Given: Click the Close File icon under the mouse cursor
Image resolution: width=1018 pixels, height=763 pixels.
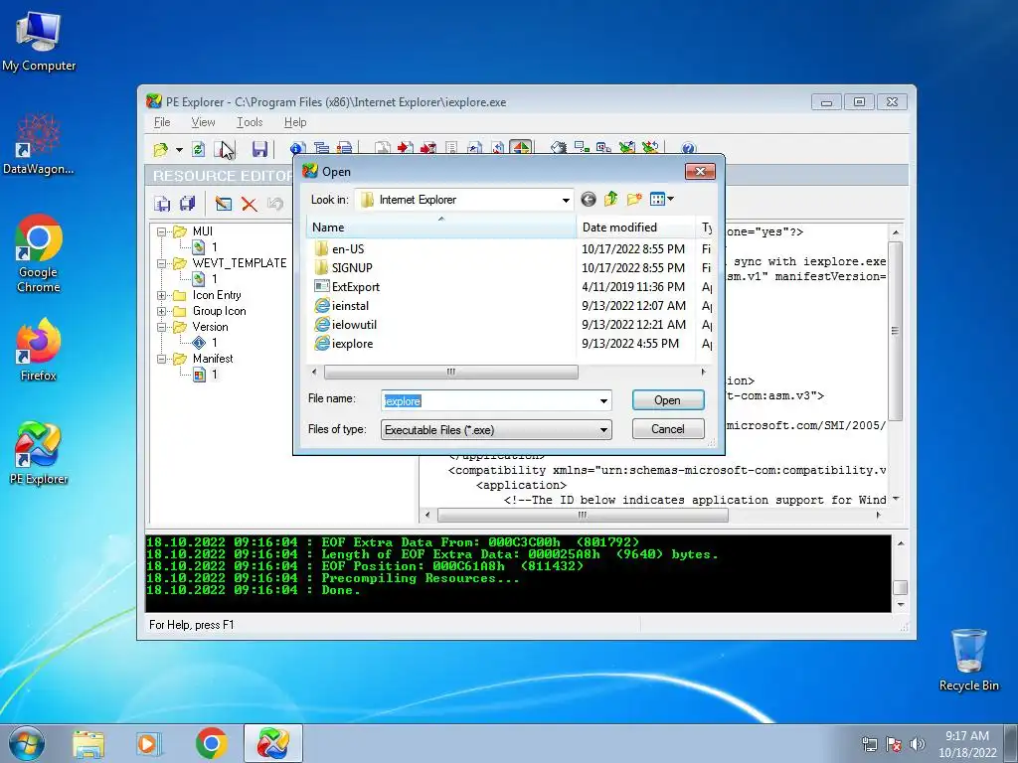Looking at the screenshot, I should (224, 149).
